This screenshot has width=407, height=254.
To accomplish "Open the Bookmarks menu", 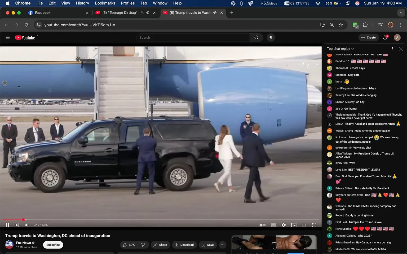I will [105, 3].
